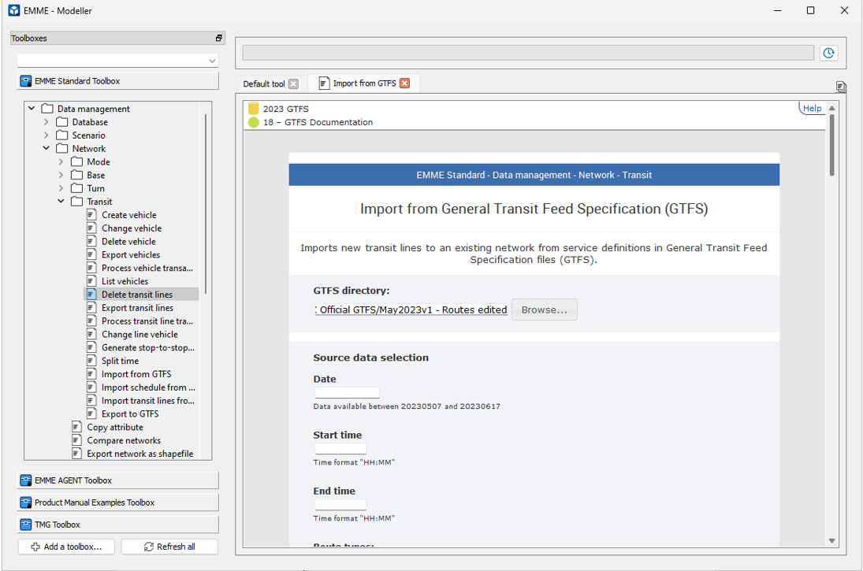863x571 pixels.
Task: Collapse the Data management folder
Action: pyautogui.click(x=32, y=109)
